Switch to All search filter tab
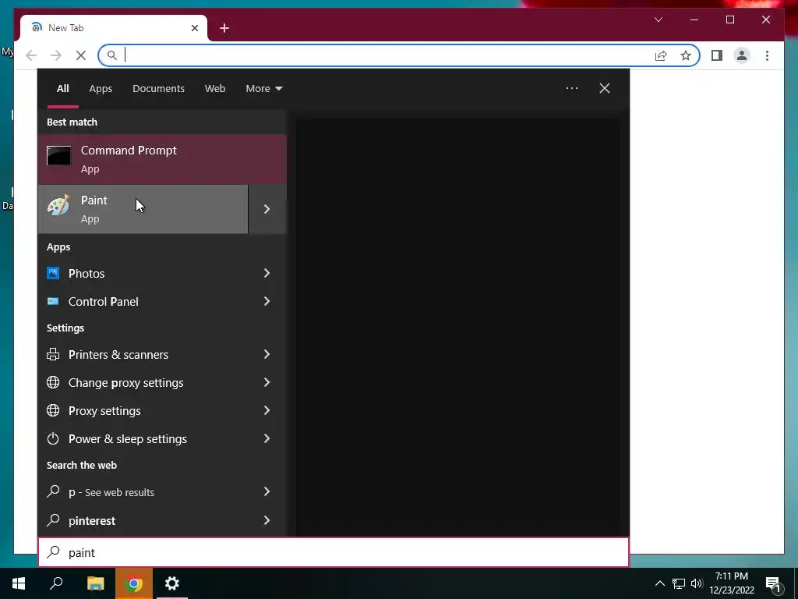 tap(62, 89)
